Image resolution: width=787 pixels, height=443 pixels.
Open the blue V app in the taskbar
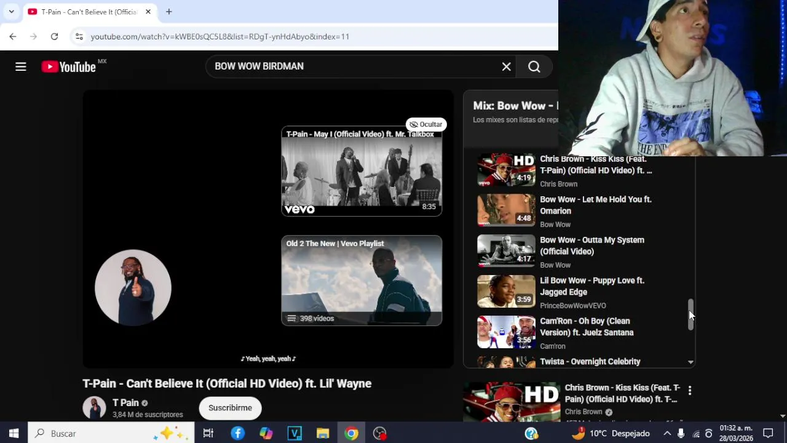295,433
